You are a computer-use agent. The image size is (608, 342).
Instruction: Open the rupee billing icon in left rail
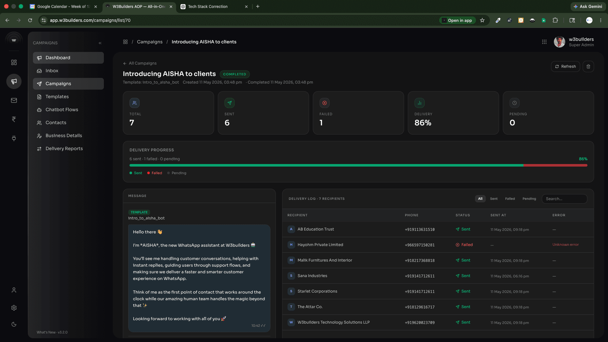point(14,119)
